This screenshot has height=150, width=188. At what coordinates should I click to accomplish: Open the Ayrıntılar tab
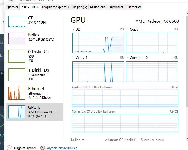point(117,7)
